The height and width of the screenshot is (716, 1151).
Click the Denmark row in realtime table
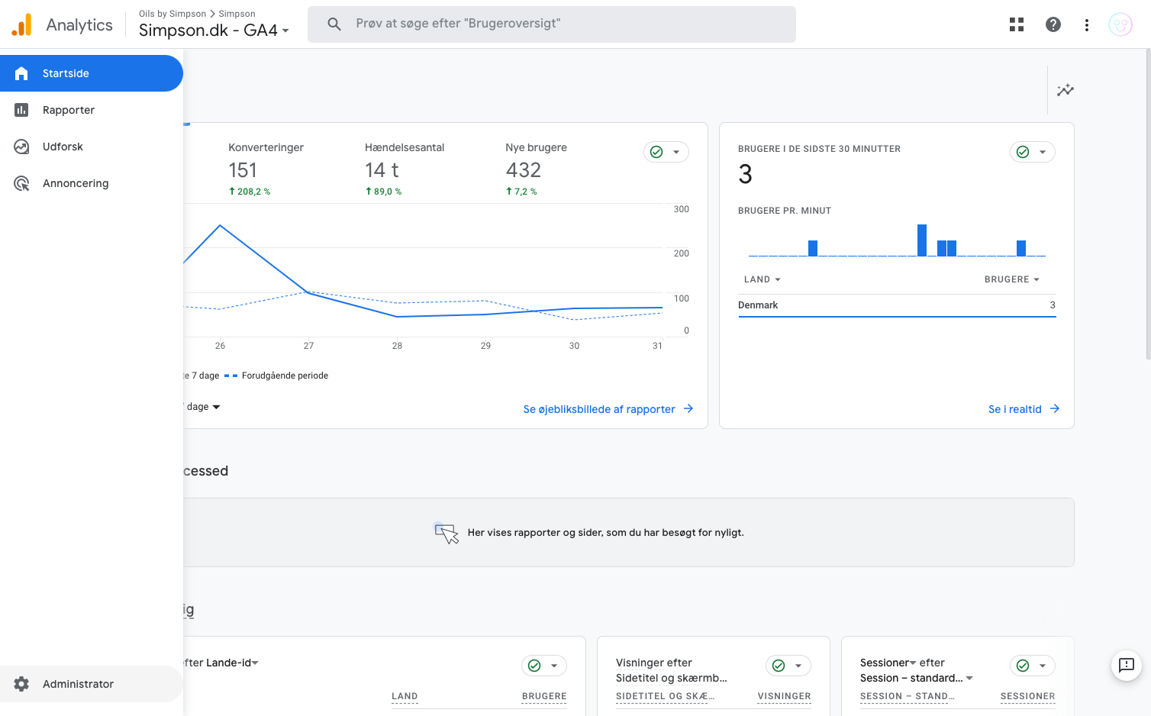(897, 305)
